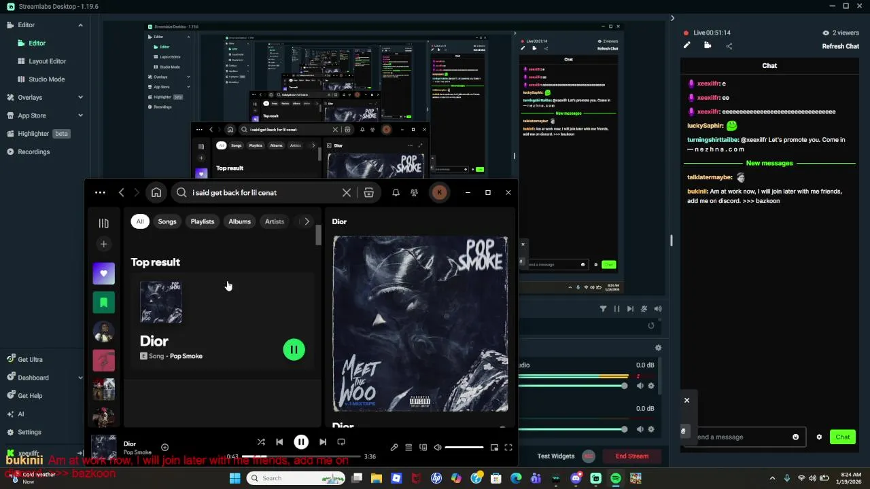Go to Spotify Home
Image resolution: width=870 pixels, height=489 pixels.
point(156,193)
